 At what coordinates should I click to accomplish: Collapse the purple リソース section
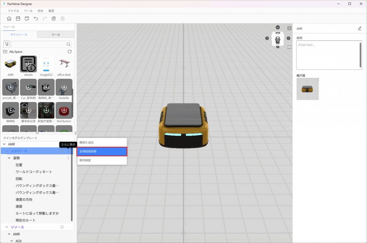click(6, 227)
